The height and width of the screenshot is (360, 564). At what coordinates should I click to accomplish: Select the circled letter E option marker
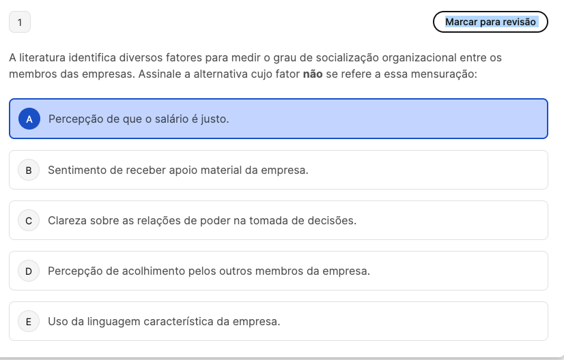(x=29, y=321)
